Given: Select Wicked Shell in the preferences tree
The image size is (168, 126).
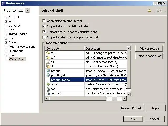Looking at the screenshot, I should (x=17, y=59).
